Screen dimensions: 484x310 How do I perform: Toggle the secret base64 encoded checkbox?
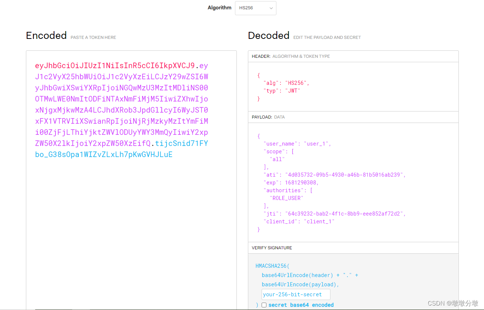[264, 305]
